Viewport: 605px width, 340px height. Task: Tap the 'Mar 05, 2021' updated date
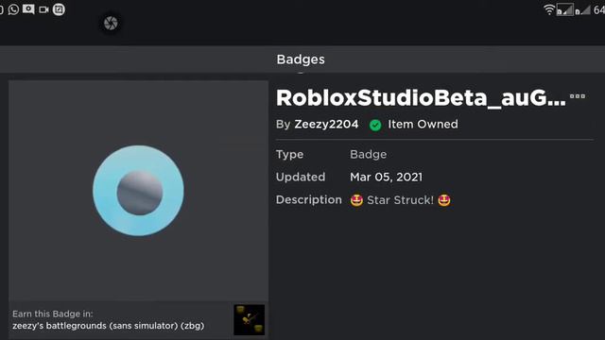[386, 177]
